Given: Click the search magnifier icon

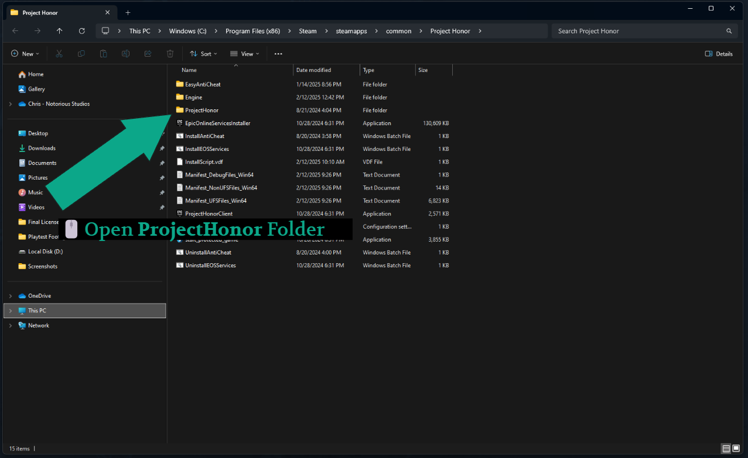Looking at the screenshot, I should coord(729,31).
